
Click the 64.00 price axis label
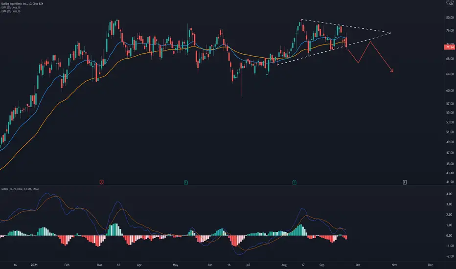tap(450, 74)
